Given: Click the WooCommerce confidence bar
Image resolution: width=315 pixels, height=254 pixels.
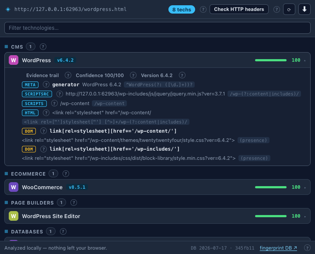Looking at the screenshot, I should tap(271, 187).
